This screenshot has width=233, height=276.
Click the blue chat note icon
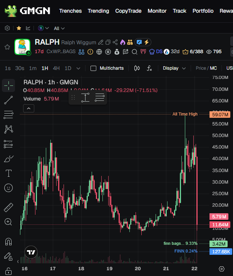click(x=139, y=42)
